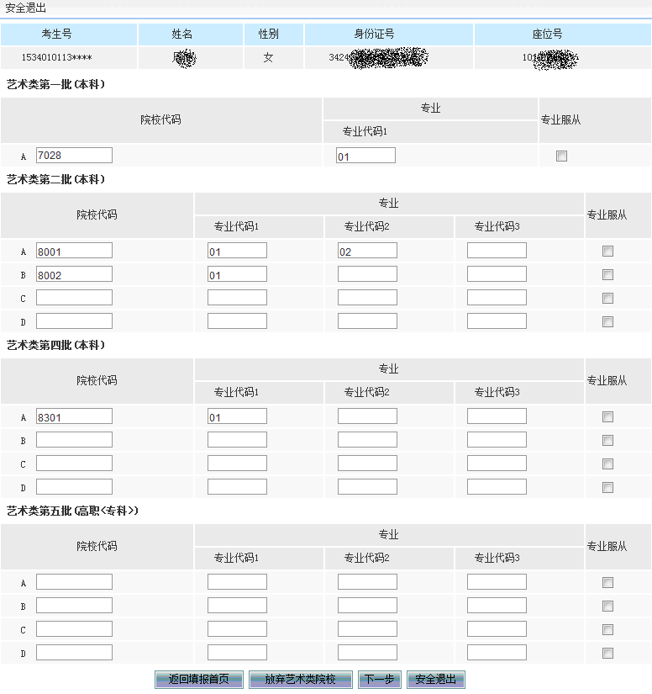Click the gender value 女
Viewport: 652px width, 694px height.
coord(268,57)
